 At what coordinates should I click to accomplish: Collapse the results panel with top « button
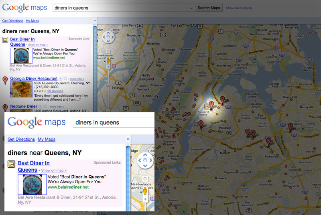point(95,21)
